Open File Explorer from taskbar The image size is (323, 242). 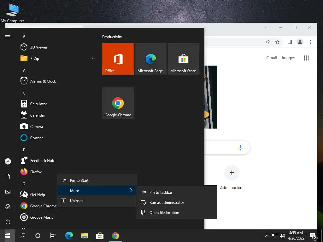coord(85,236)
